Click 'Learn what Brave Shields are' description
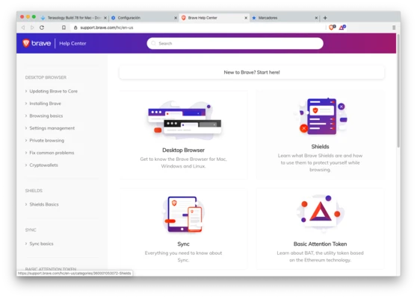Image resolution: width=417 pixels, height=298 pixels. tap(320, 162)
